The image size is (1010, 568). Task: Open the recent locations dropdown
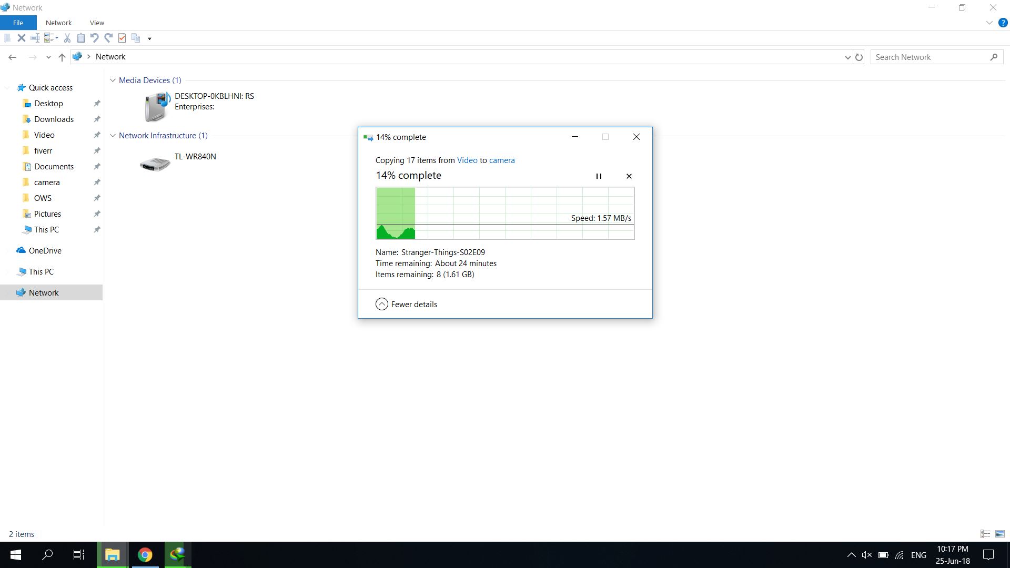(48, 57)
